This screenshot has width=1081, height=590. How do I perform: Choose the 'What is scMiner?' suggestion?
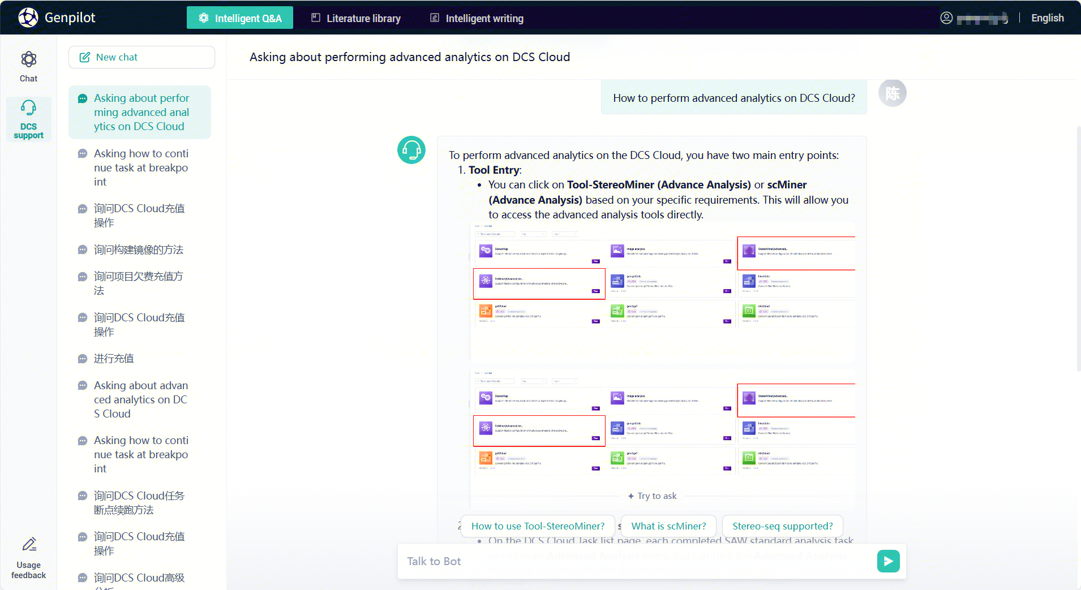point(668,526)
